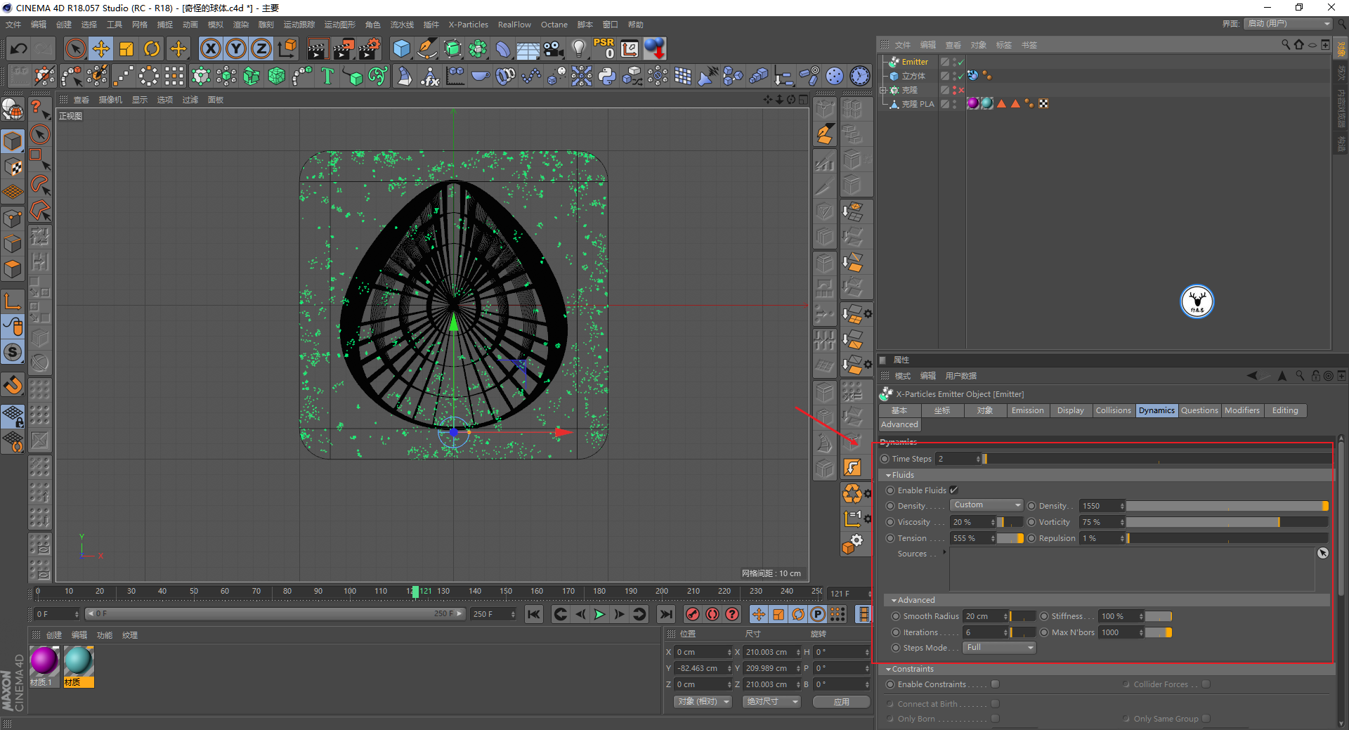Open the RealFlow menu
The height and width of the screenshot is (730, 1349).
point(514,25)
